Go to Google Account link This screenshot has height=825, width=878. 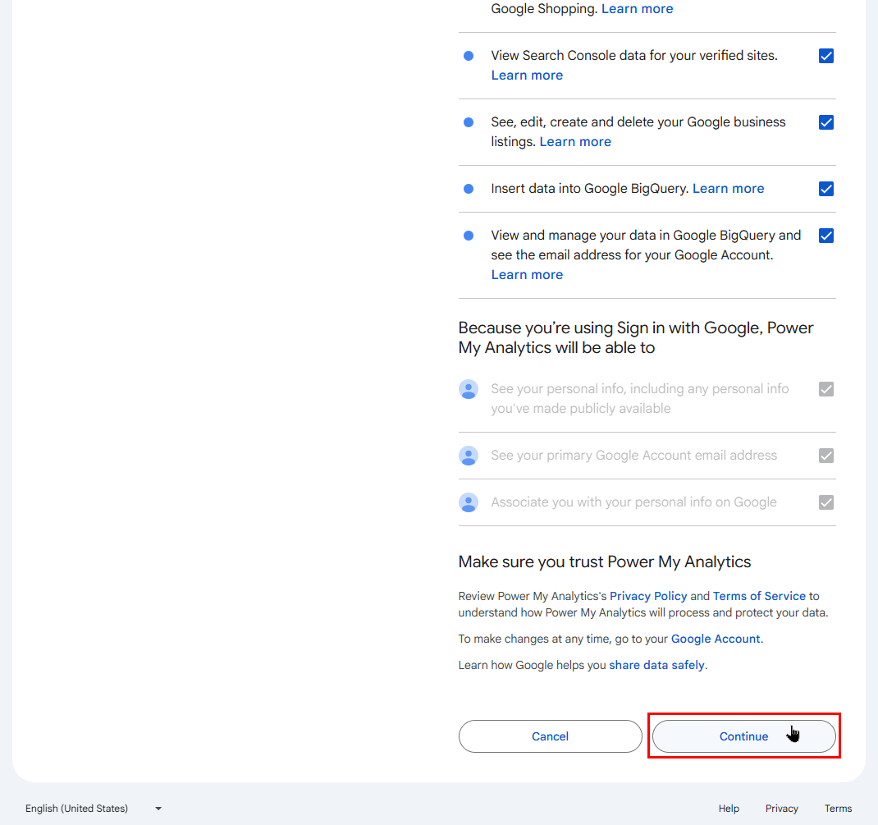click(716, 639)
